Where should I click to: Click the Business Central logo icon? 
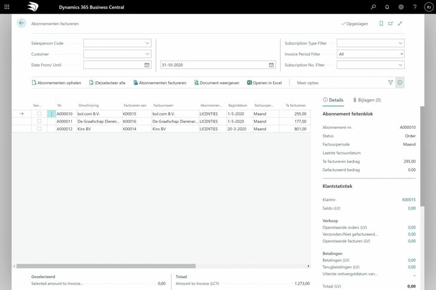[x=33, y=7]
